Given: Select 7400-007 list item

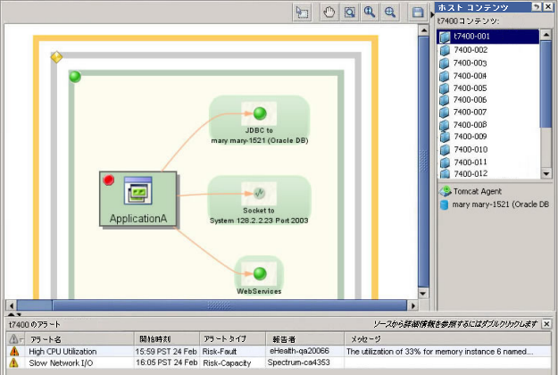Looking at the screenshot, I should pos(487,112).
